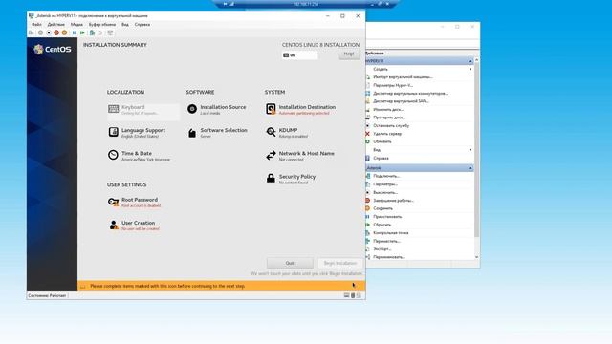Image resolution: width=612 pixels, height=344 pixels.
Task: Click Справка in Hyper-V actions pane
Action: pos(381,158)
